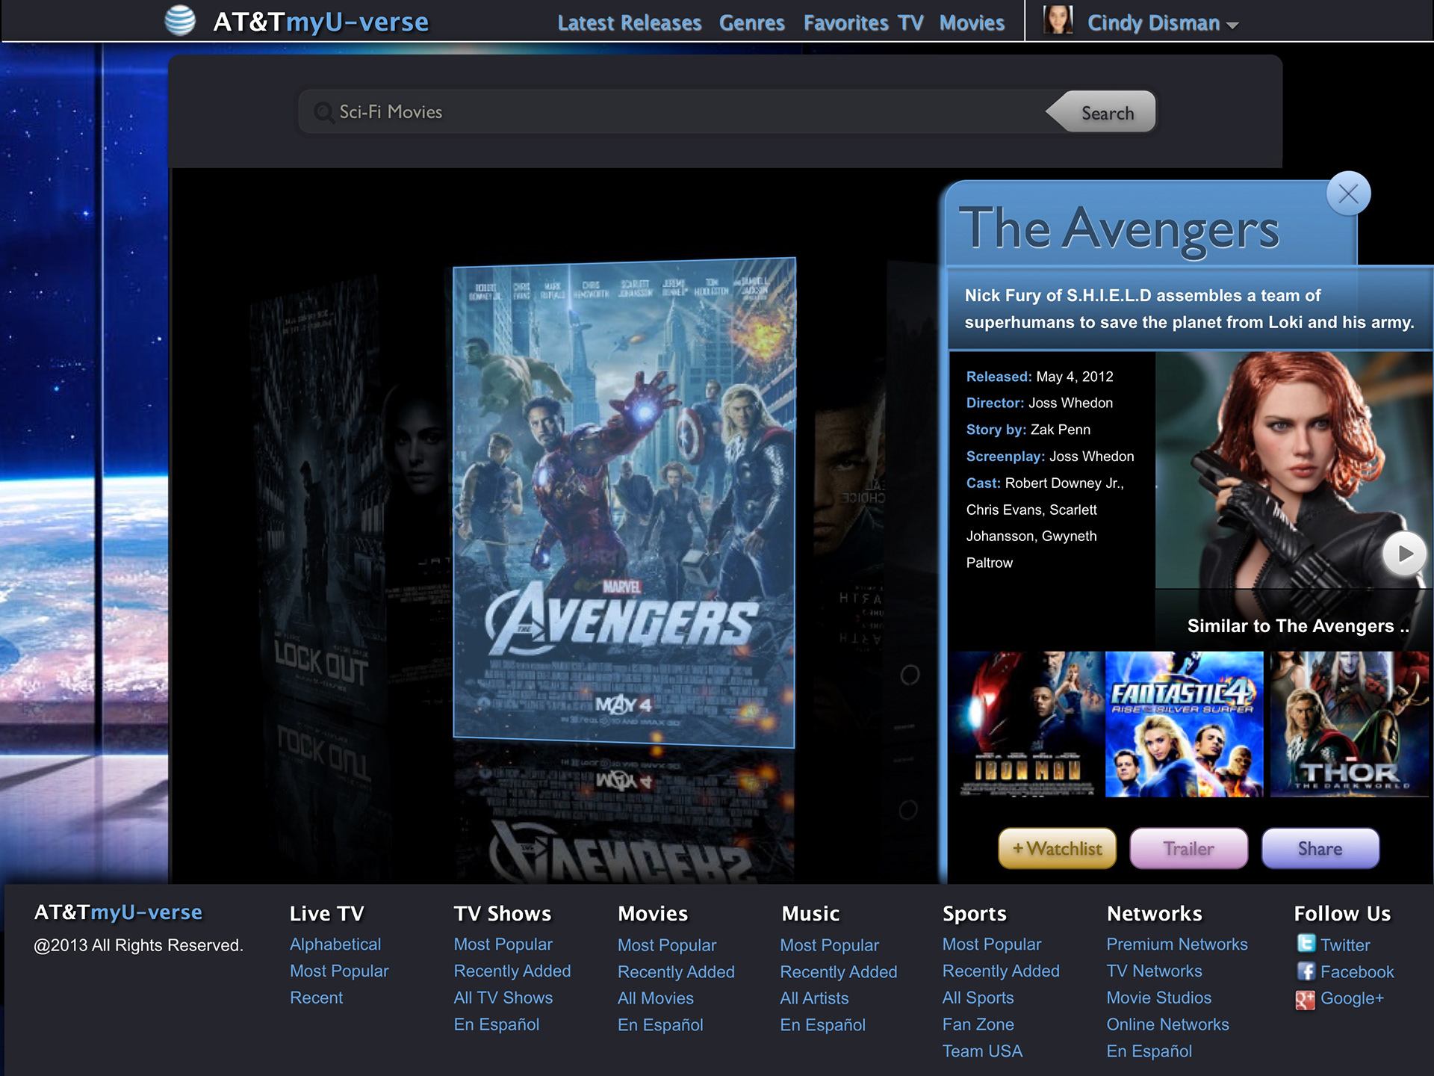Image resolution: width=1434 pixels, height=1076 pixels.
Task: Open Premium Networks link
Action: (1177, 944)
